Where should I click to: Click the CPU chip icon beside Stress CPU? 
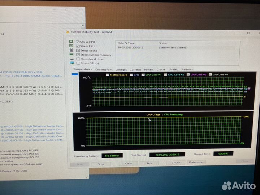tap(71, 41)
